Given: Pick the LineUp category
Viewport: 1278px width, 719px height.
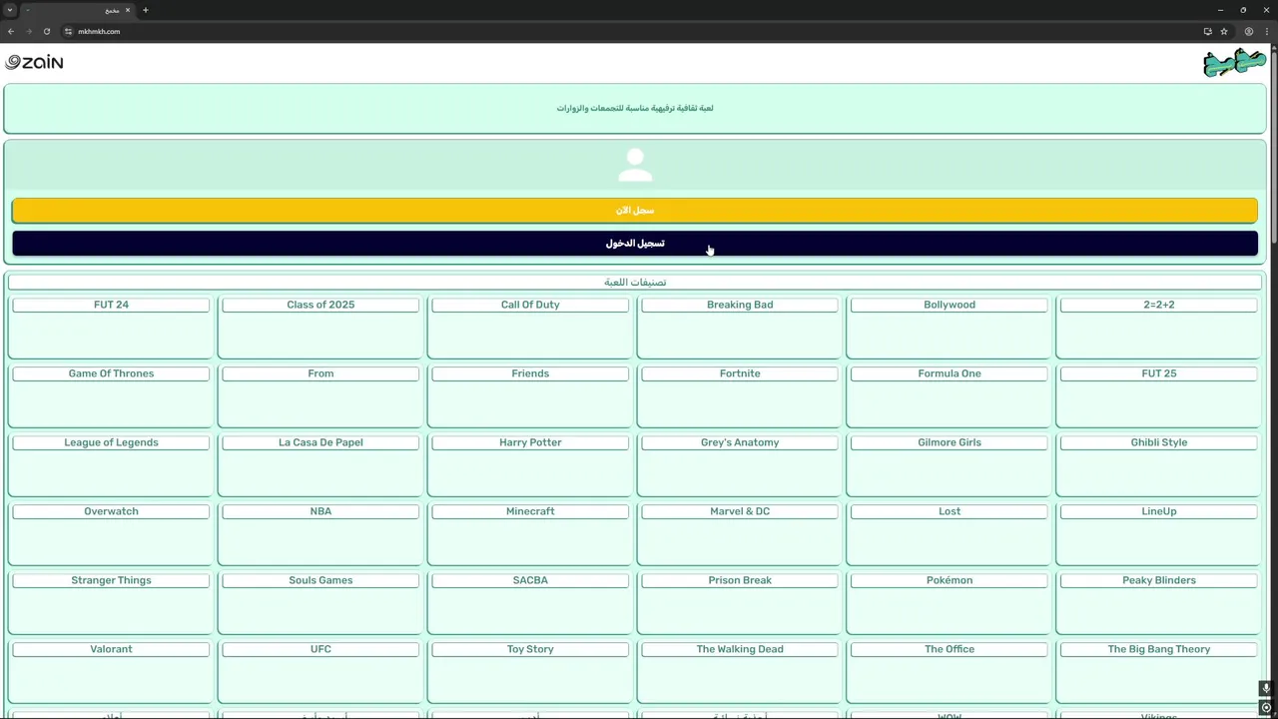Looking at the screenshot, I should click(1159, 533).
